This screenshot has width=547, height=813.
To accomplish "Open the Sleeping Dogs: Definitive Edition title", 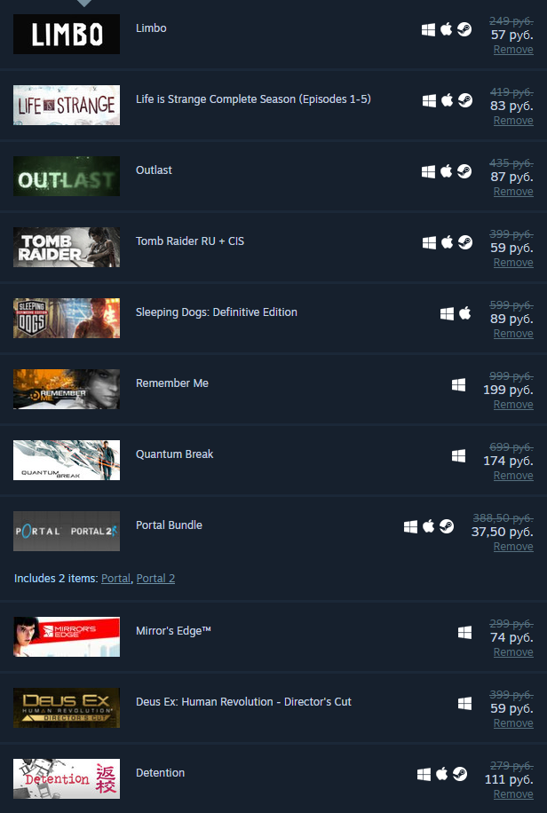I will tap(217, 312).
